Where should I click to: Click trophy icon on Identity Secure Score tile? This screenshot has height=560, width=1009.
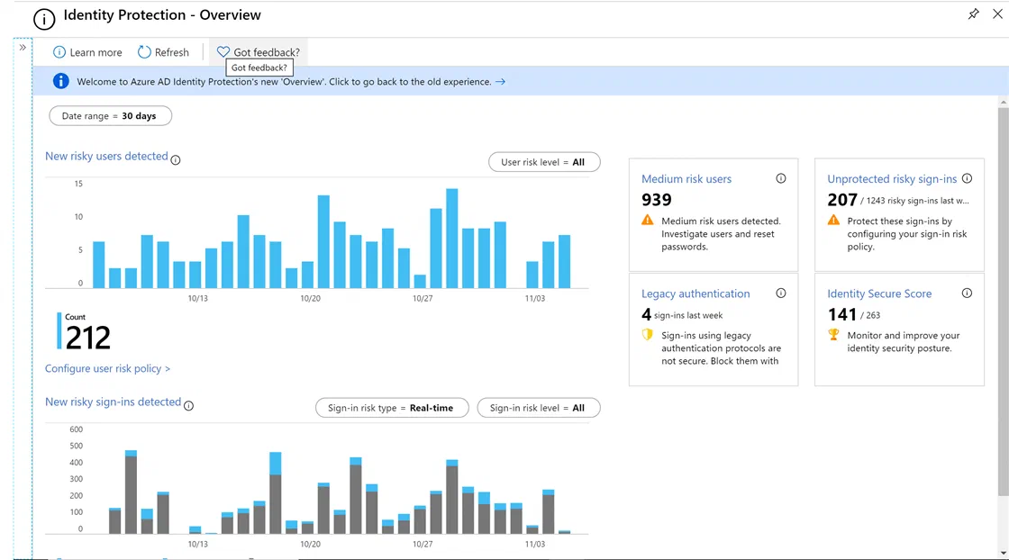click(x=833, y=334)
